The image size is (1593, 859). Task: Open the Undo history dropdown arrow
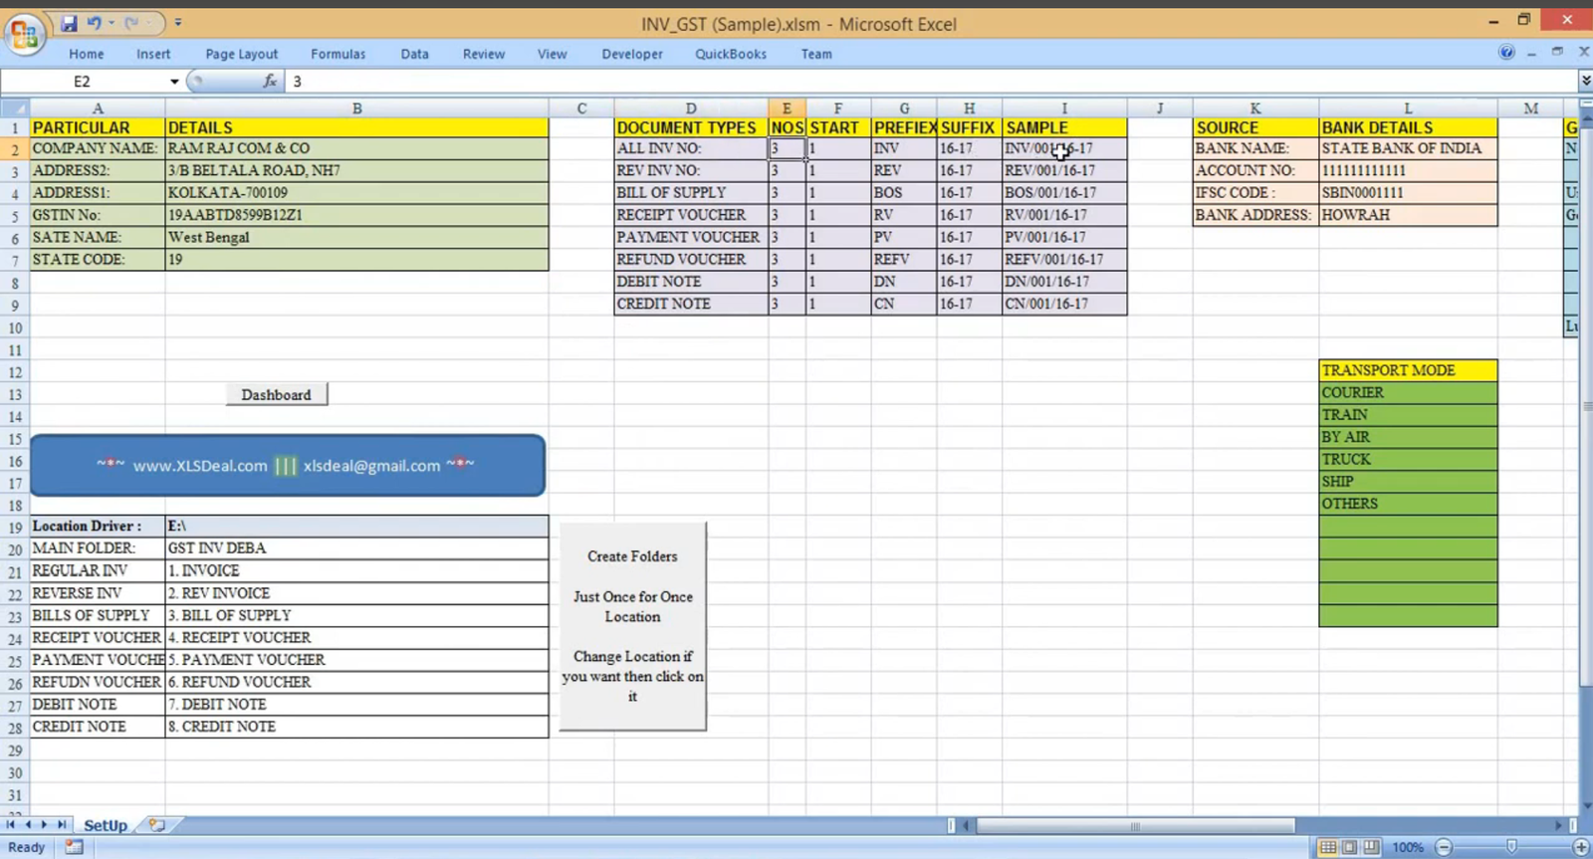click(x=111, y=23)
